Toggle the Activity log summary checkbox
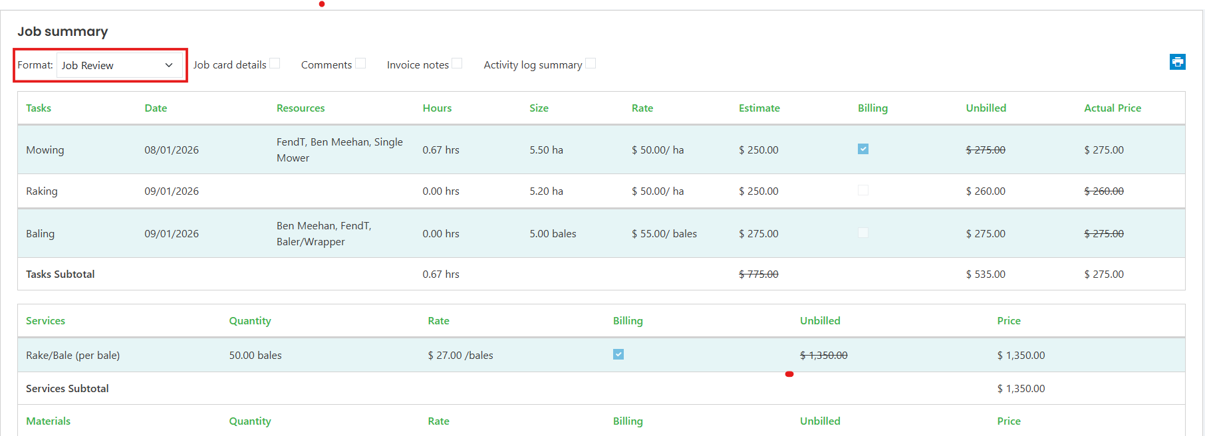The image size is (1205, 436). (591, 64)
